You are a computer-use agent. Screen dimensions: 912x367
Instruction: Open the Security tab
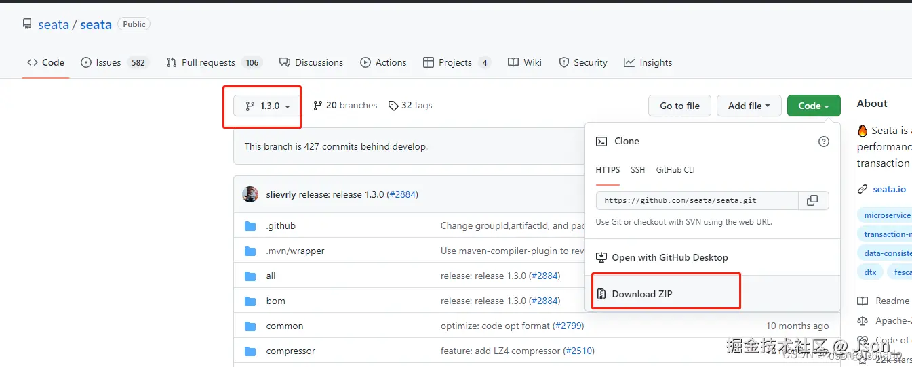[x=583, y=62]
